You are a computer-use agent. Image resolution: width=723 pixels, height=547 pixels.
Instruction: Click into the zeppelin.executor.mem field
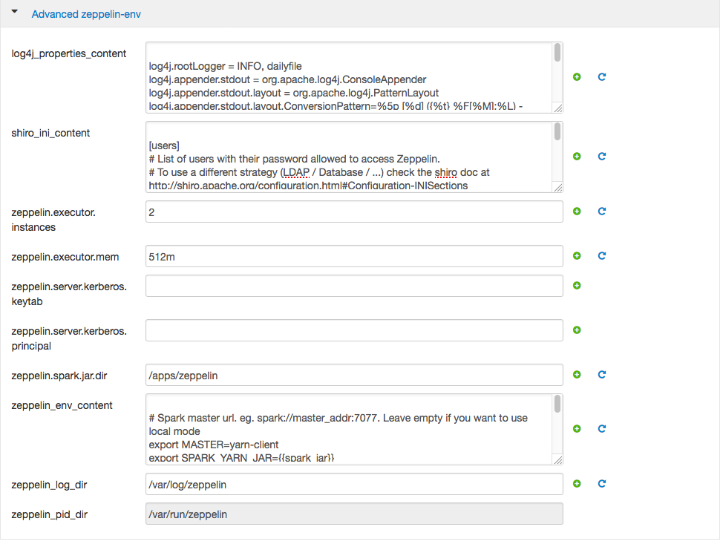(354, 257)
